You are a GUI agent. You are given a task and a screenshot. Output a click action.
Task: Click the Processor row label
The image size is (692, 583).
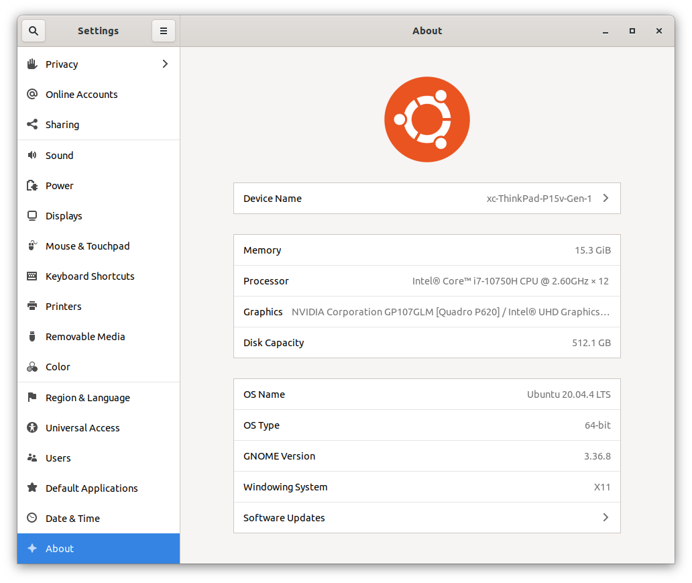[x=266, y=281]
